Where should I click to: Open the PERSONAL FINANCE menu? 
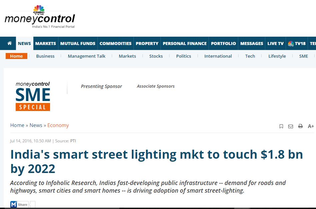point(185,43)
